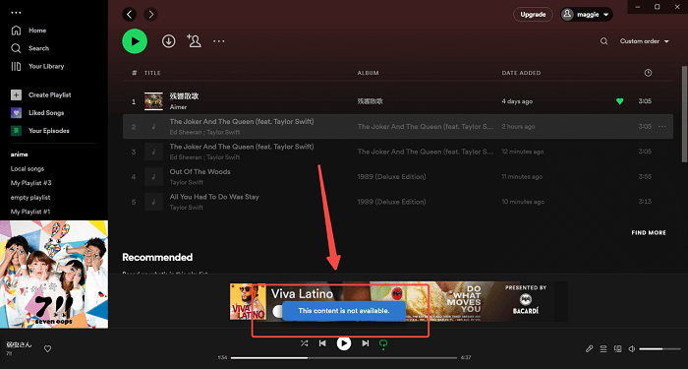Image resolution: width=688 pixels, height=369 pixels.
Task: Like the currently playing song with the heart icon
Action: [x=48, y=348]
